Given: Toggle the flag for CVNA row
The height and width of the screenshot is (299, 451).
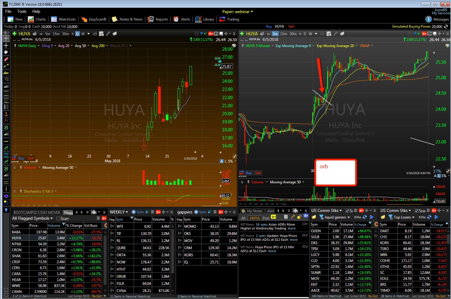Looking at the screenshot, I should 112,291.
